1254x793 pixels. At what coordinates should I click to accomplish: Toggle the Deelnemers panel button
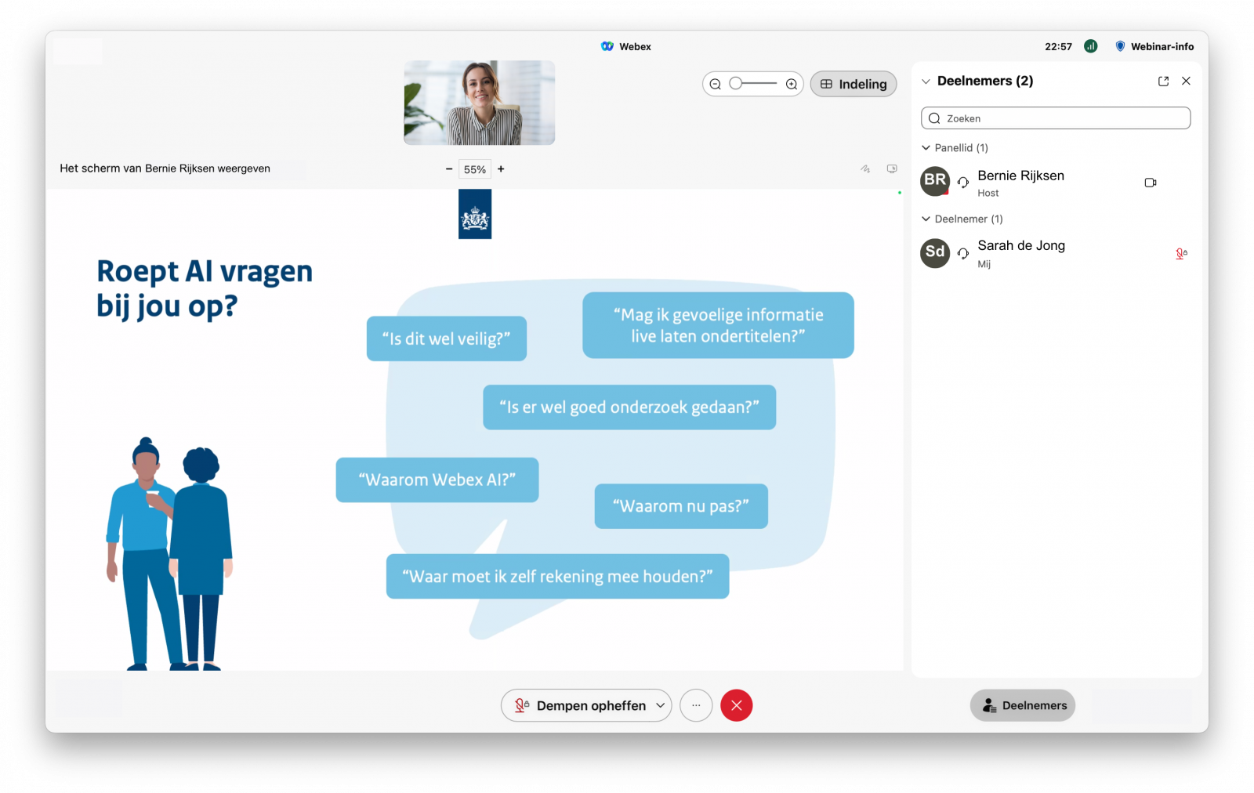(x=1022, y=705)
